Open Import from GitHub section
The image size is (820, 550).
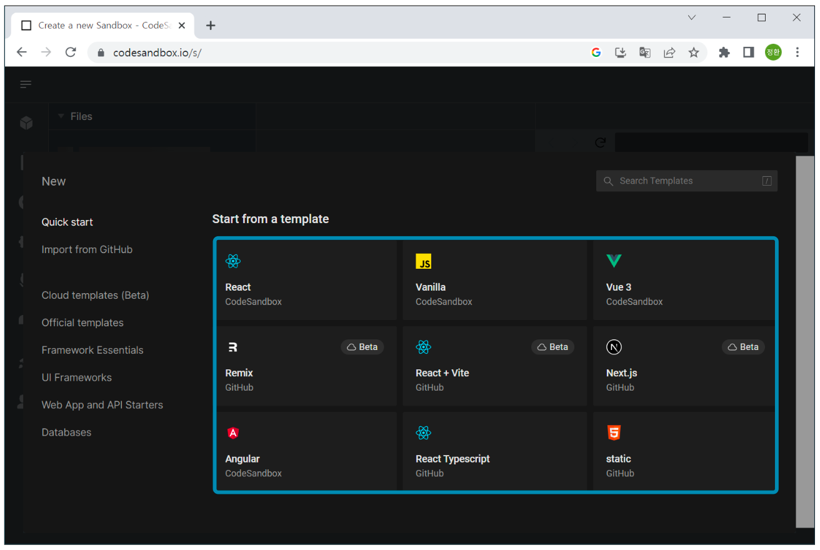[x=87, y=249]
